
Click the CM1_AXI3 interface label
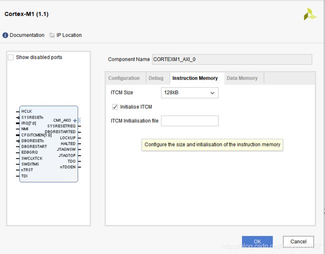(62, 120)
